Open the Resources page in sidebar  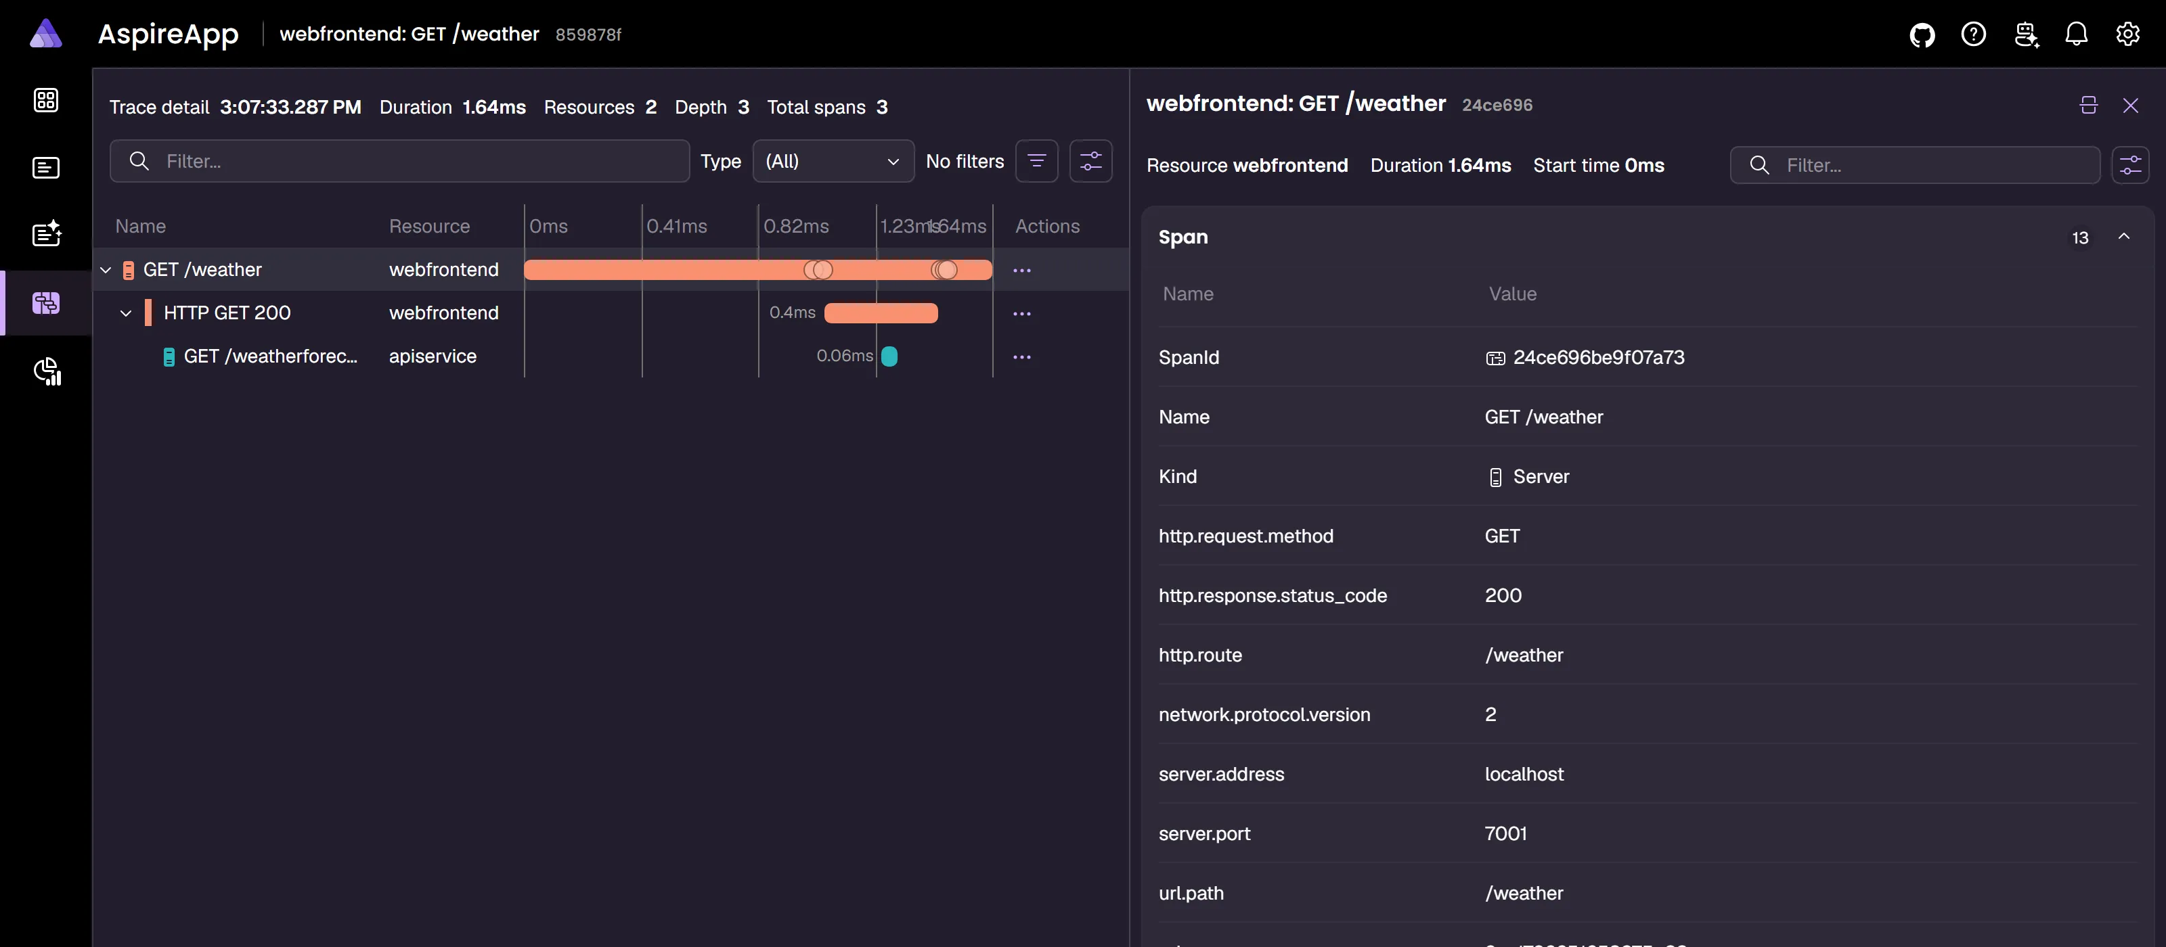pyautogui.click(x=45, y=100)
